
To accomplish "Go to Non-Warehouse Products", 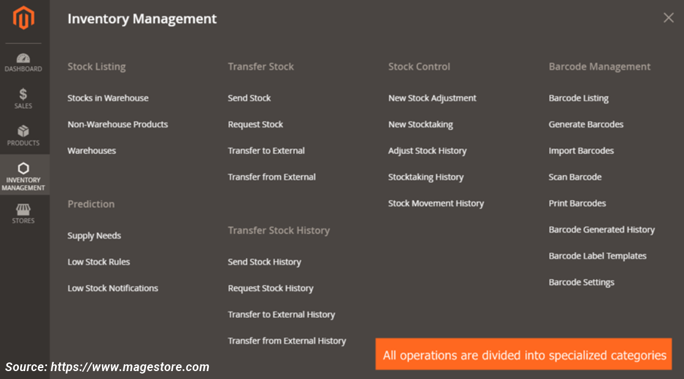I will click(x=117, y=125).
